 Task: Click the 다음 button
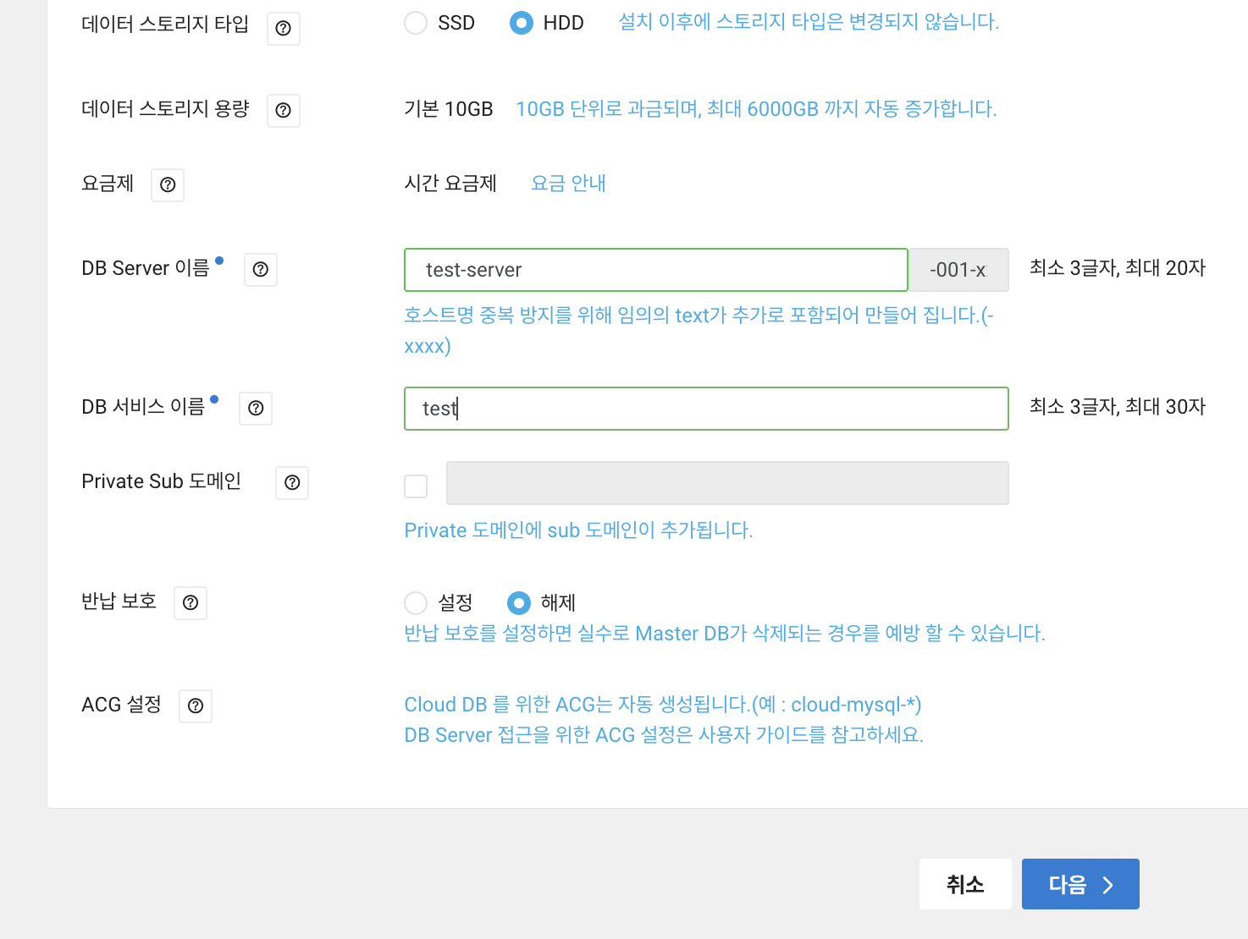[x=1080, y=884]
